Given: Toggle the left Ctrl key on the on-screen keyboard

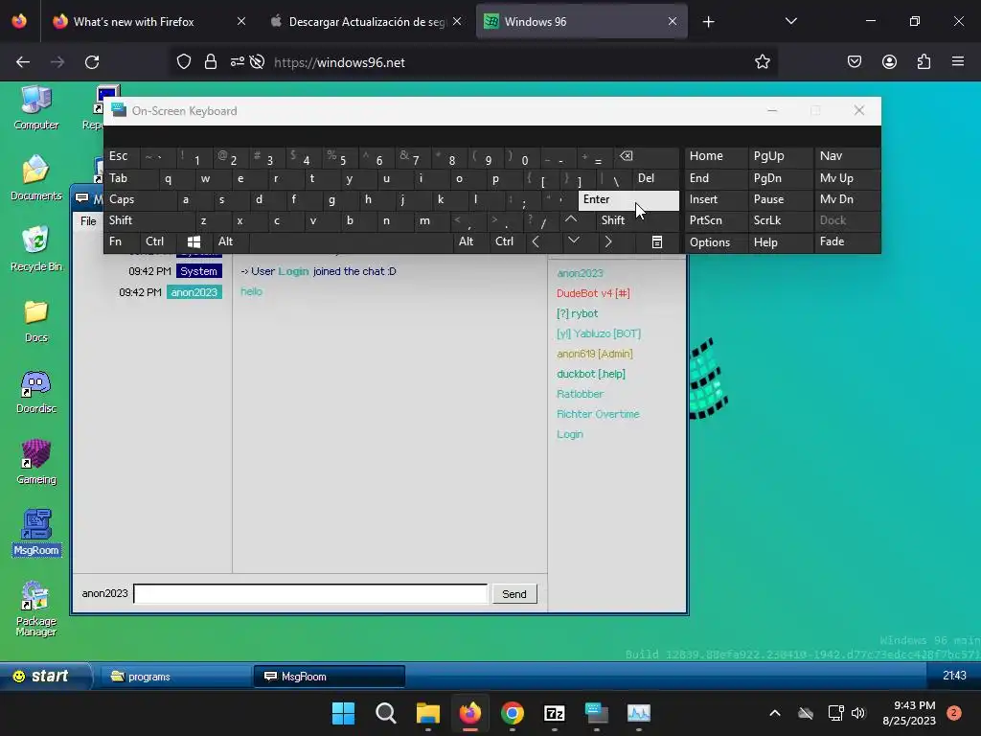Looking at the screenshot, I should point(158,241).
